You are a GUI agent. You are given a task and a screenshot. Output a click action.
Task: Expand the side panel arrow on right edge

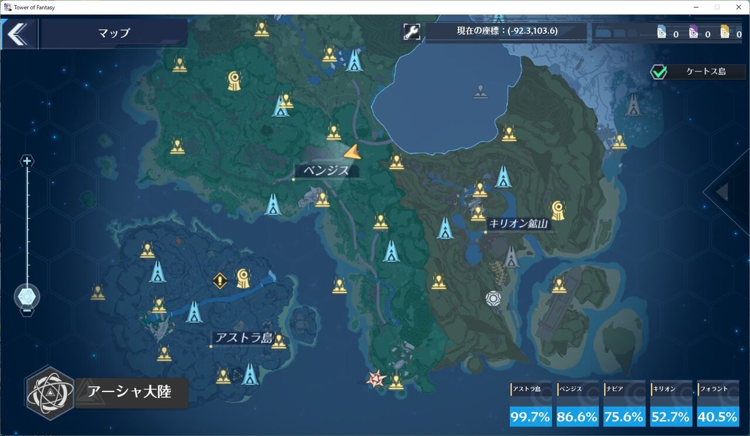coord(723,191)
